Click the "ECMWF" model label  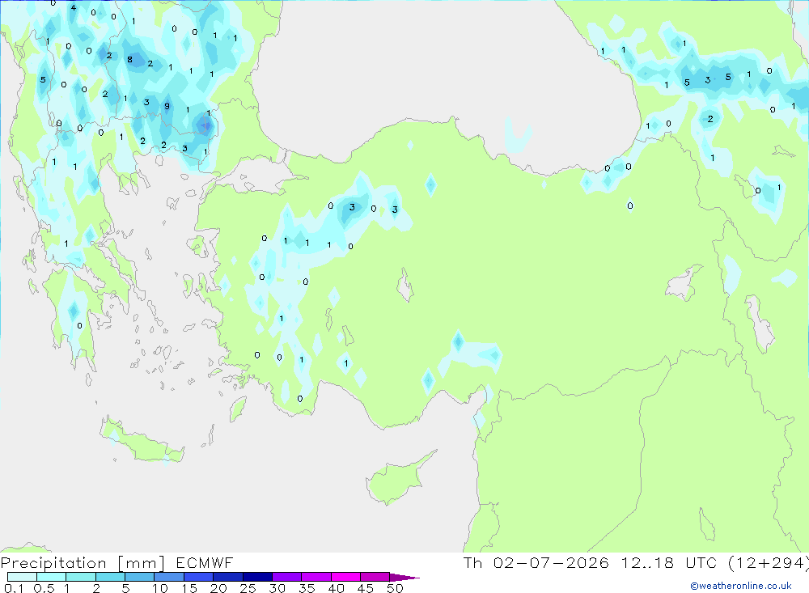[x=205, y=562]
